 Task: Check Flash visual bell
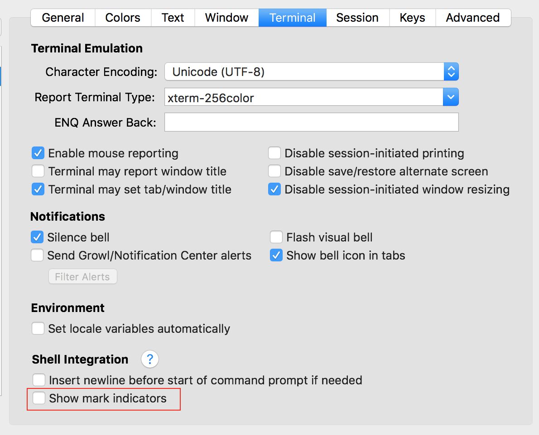tap(276, 237)
